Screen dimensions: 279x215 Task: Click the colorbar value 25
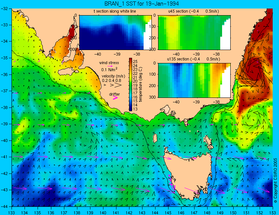(135, 62)
